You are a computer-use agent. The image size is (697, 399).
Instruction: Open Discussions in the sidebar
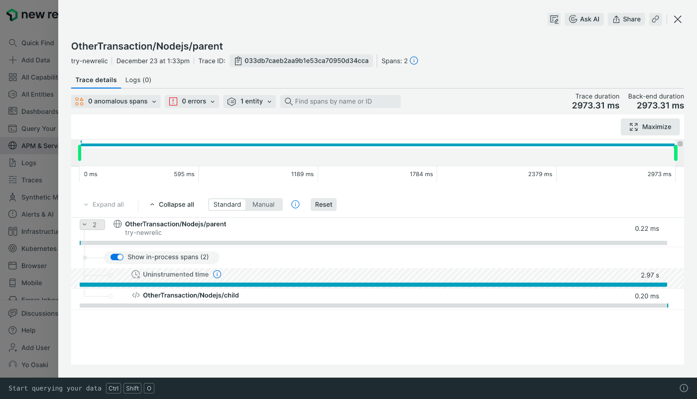(x=33, y=313)
